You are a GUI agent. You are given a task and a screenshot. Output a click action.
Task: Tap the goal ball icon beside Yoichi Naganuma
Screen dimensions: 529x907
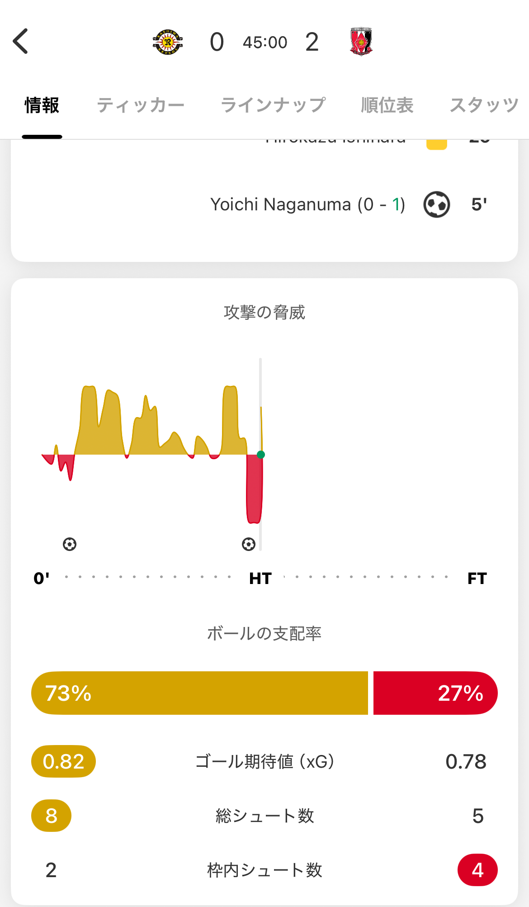click(436, 204)
